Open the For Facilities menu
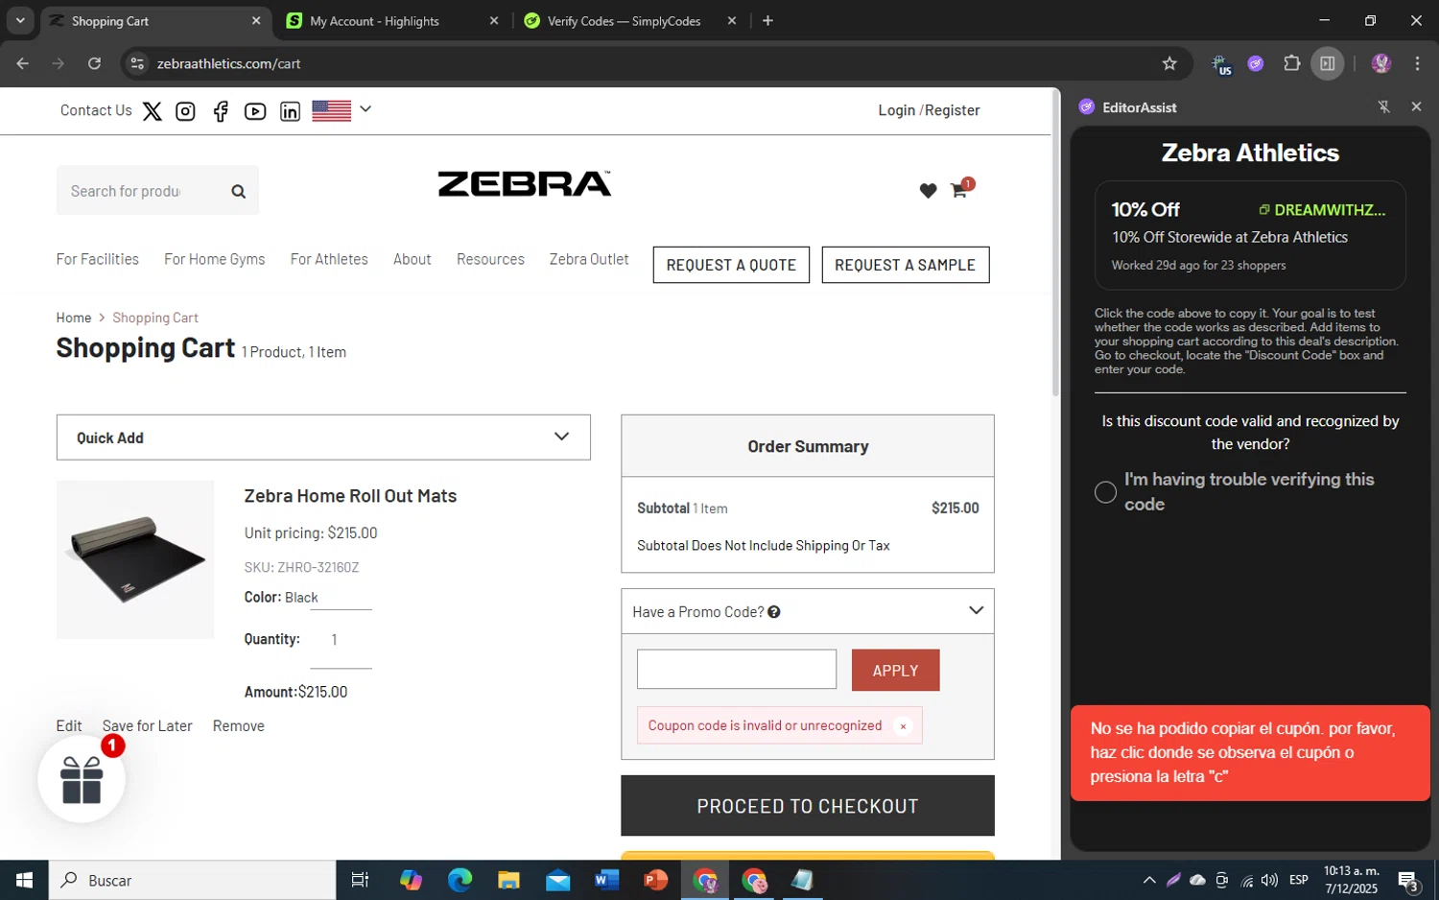Viewport: 1439px width, 900px height. (98, 259)
